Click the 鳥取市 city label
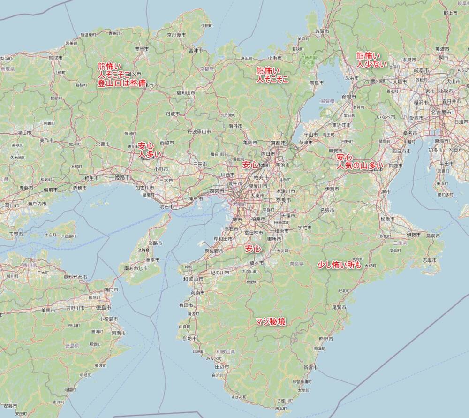The height and width of the screenshot is (418, 469). (x=56, y=57)
